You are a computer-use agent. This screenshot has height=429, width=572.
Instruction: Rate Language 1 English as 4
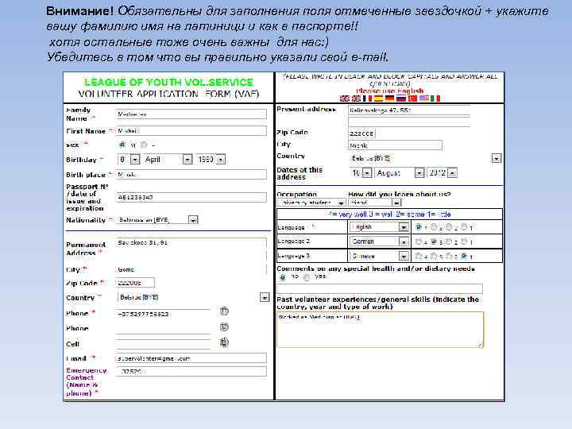point(419,227)
